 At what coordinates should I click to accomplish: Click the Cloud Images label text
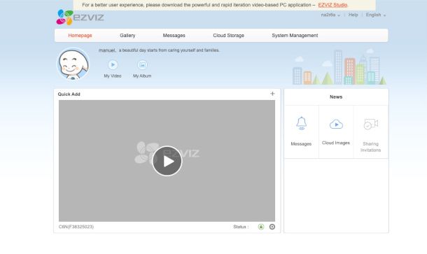pos(336,143)
